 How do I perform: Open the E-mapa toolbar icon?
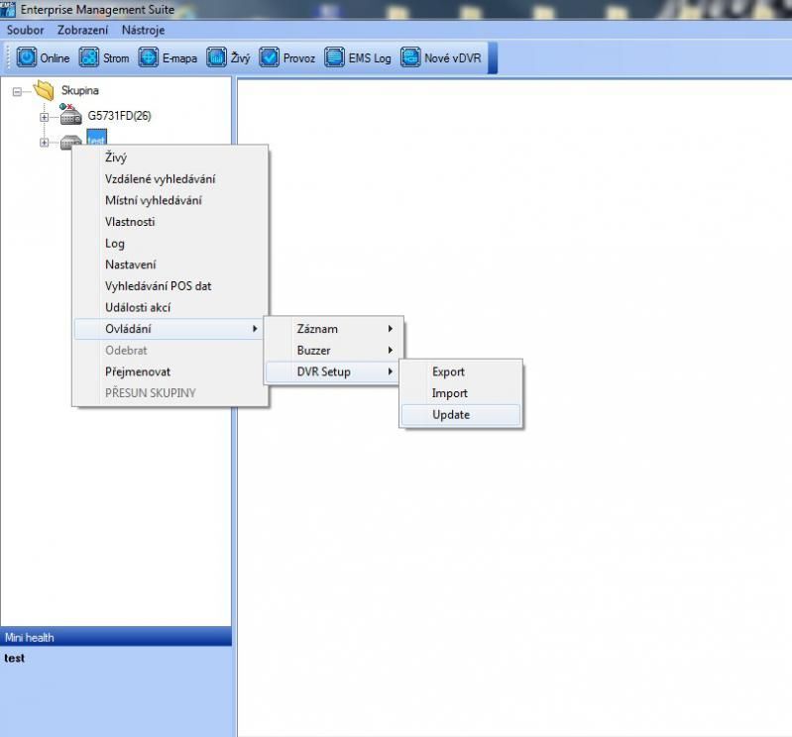pyautogui.click(x=149, y=57)
